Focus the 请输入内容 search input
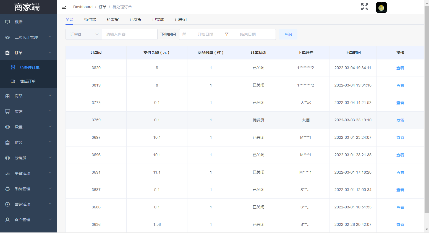The width and height of the screenshot is (429, 233). tap(130, 34)
